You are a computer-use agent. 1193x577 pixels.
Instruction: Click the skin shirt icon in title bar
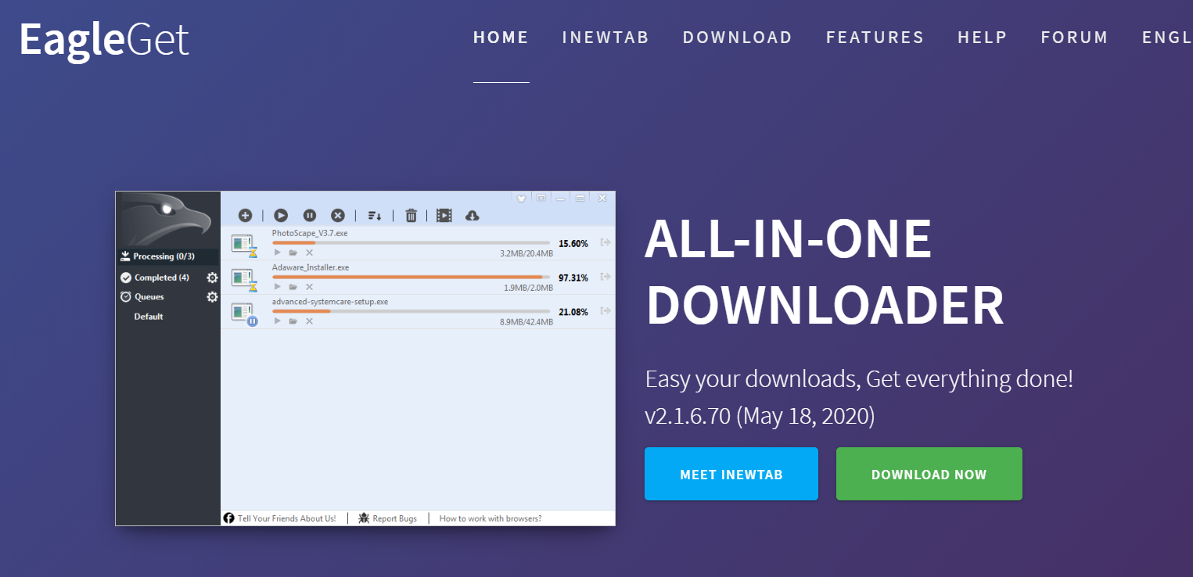[522, 199]
